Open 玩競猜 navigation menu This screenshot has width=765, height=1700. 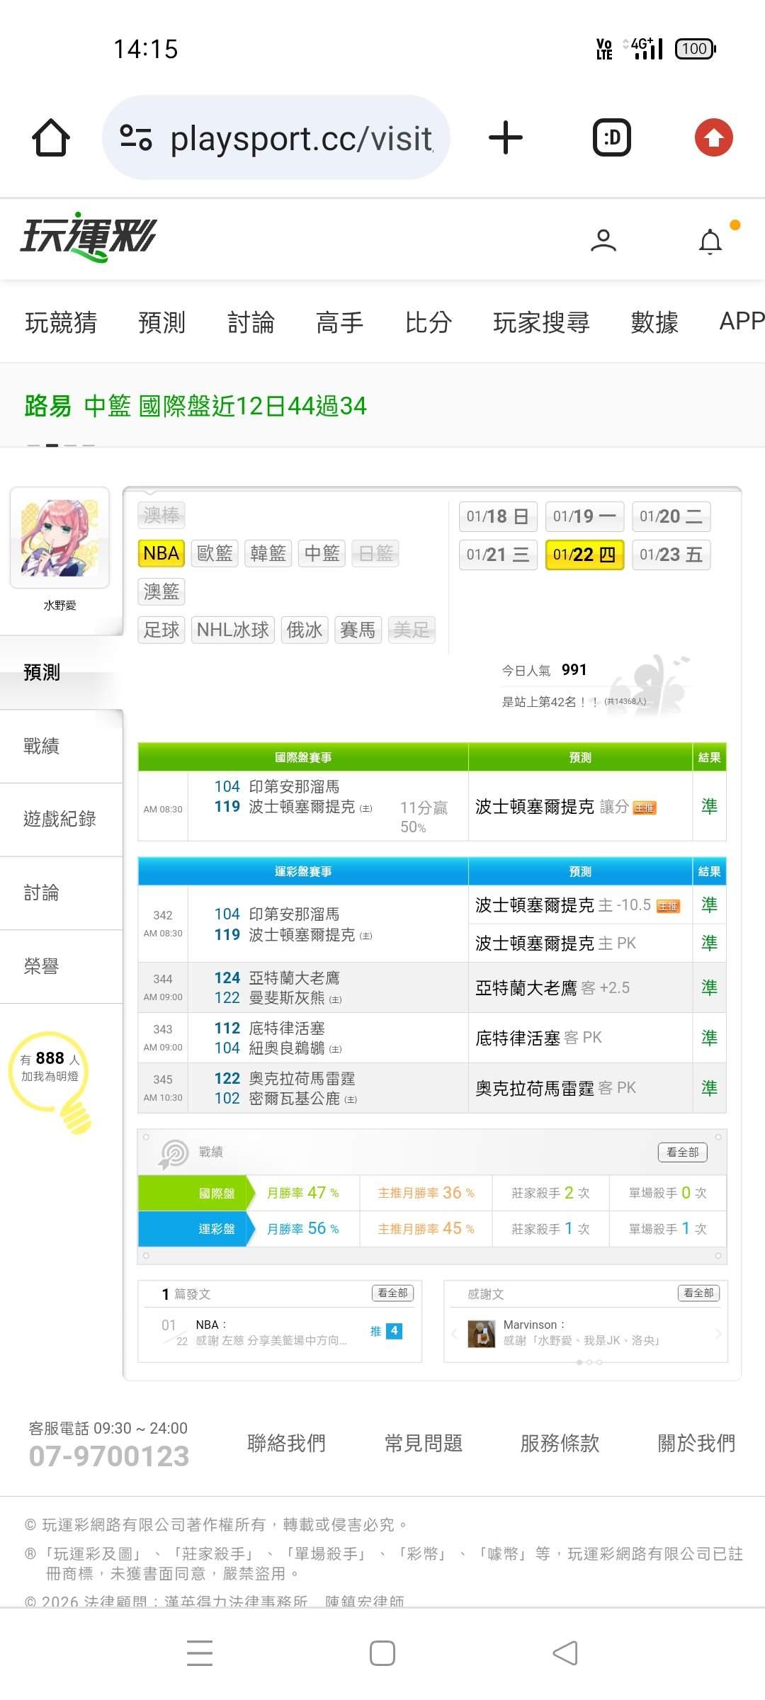(x=61, y=322)
